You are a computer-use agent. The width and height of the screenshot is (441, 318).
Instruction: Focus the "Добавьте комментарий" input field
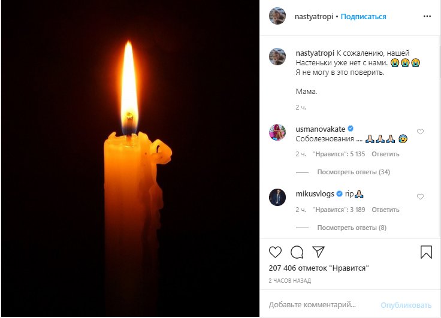[x=322, y=305]
